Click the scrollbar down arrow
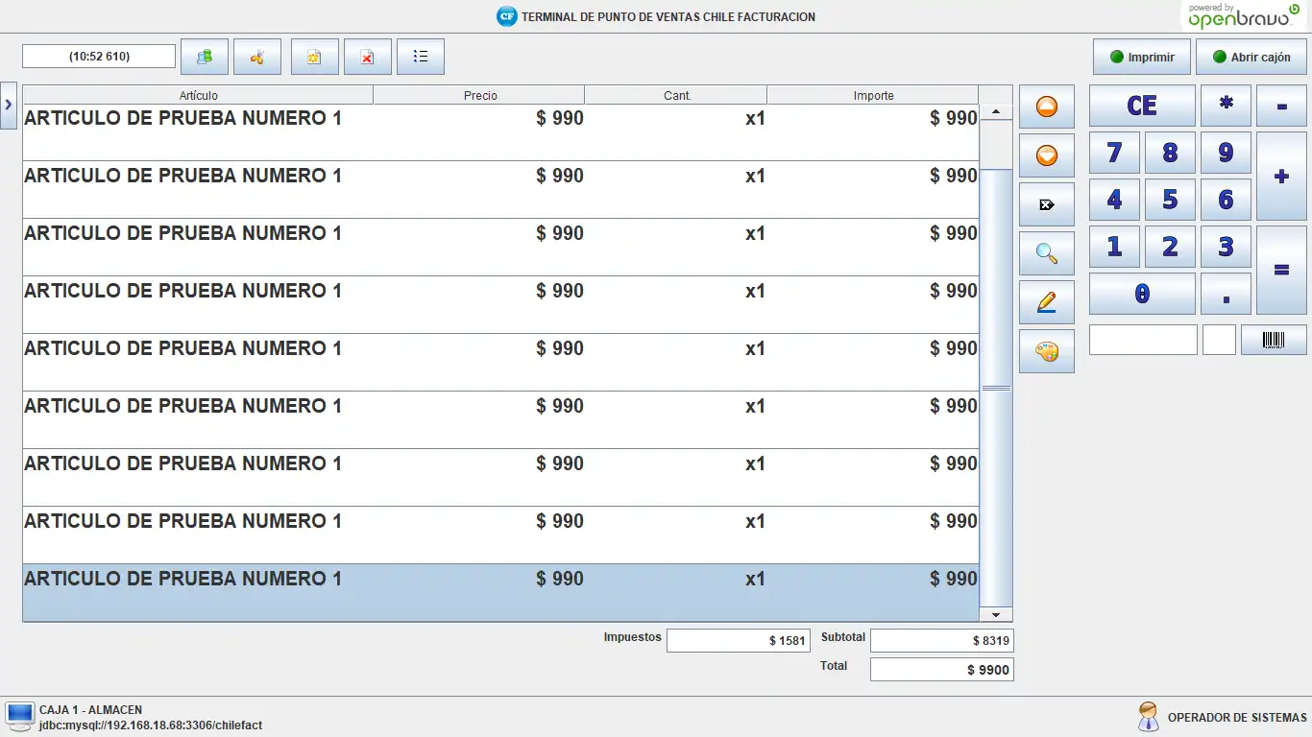This screenshot has height=737, width=1312. (x=996, y=614)
